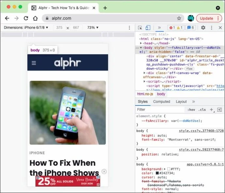Image resolution: width=225 pixels, height=193 pixels.
Task: Select html.no-js in breadcrumb
Action: (x=145, y=94)
